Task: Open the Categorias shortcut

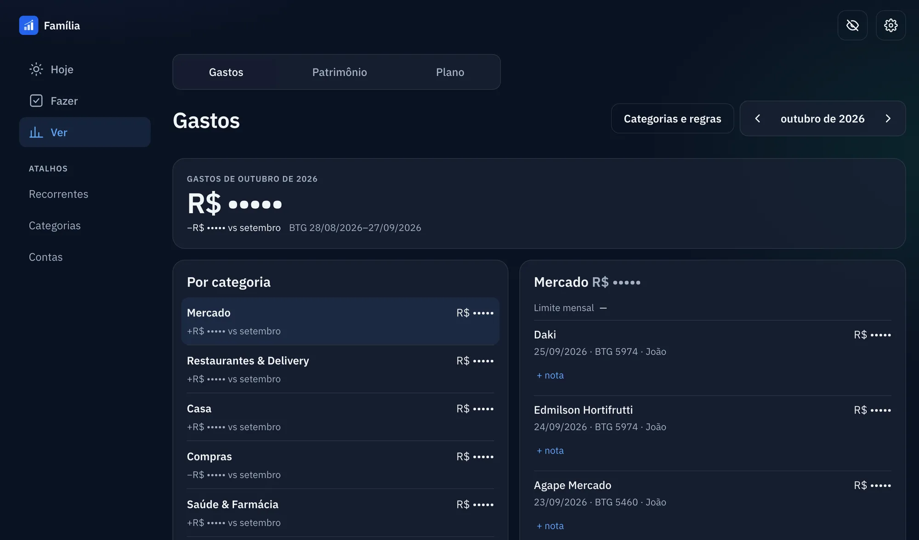Action: coord(55,226)
